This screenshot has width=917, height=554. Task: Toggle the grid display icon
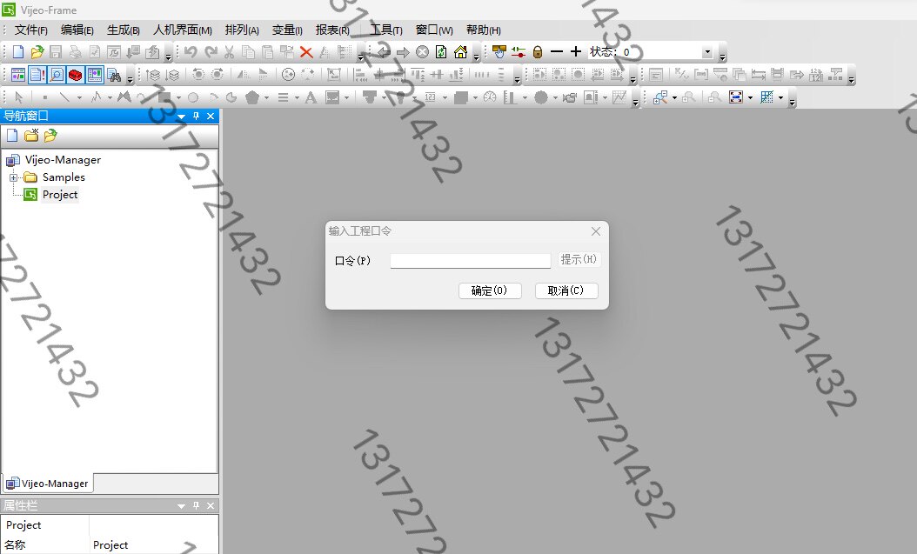tap(766, 97)
